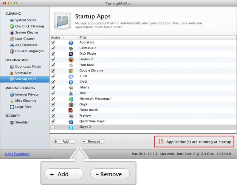
Task: Select the iMovie row title
Action: (84, 87)
